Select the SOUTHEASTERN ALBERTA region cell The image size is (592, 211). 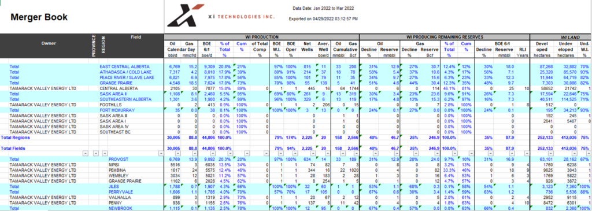point(125,99)
